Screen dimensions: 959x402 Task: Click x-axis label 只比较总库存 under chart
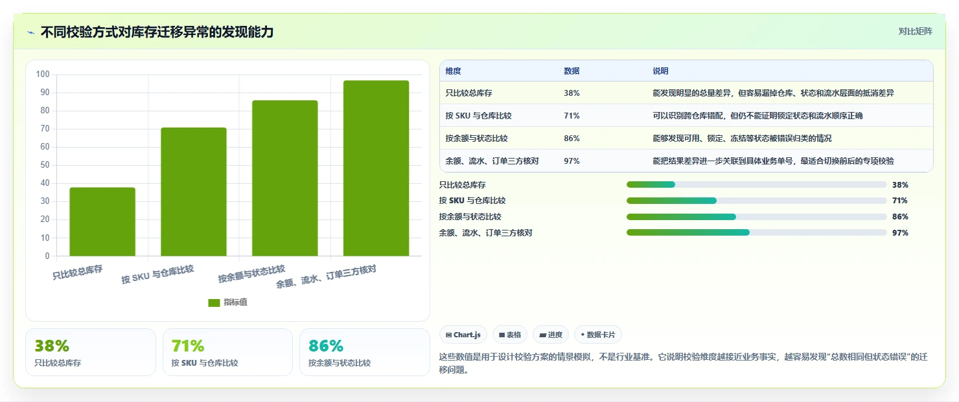(x=78, y=272)
